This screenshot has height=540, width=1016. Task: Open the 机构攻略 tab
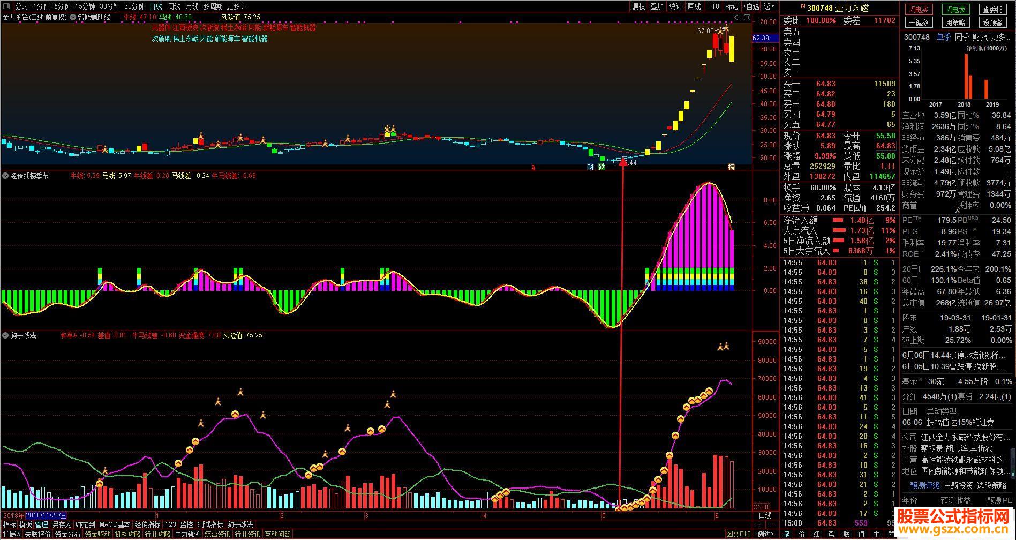[127, 534]
